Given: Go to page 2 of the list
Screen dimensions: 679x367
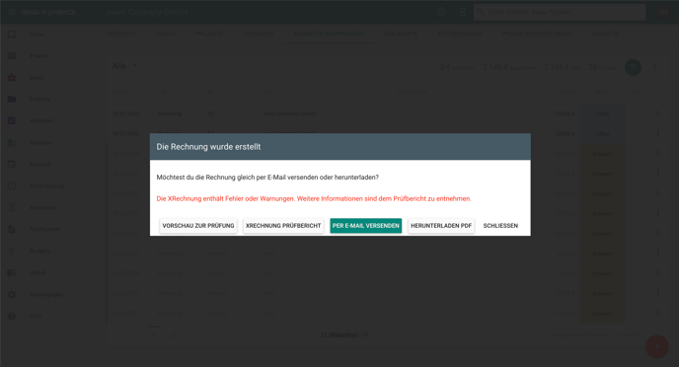Looking at the screenshot, I should (x=173, y=335).
